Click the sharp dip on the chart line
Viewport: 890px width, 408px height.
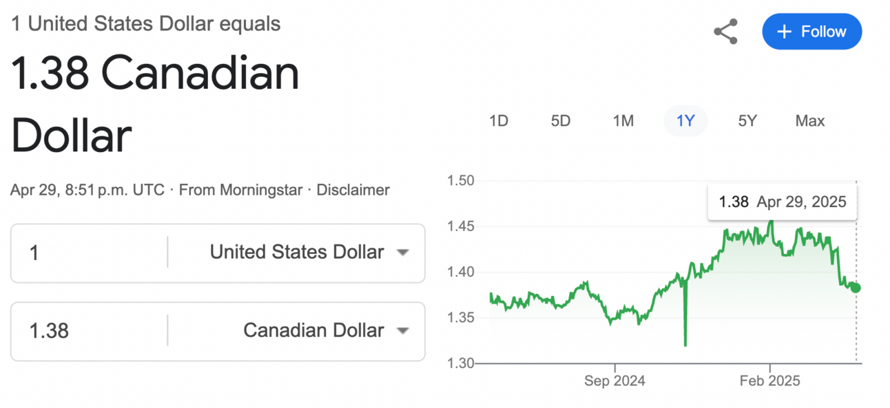685,337
